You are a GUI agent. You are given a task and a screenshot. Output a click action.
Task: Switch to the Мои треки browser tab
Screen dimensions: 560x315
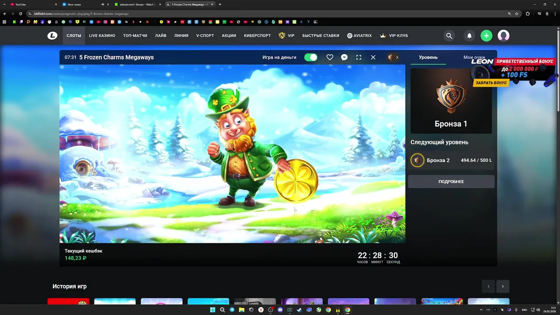86,4
